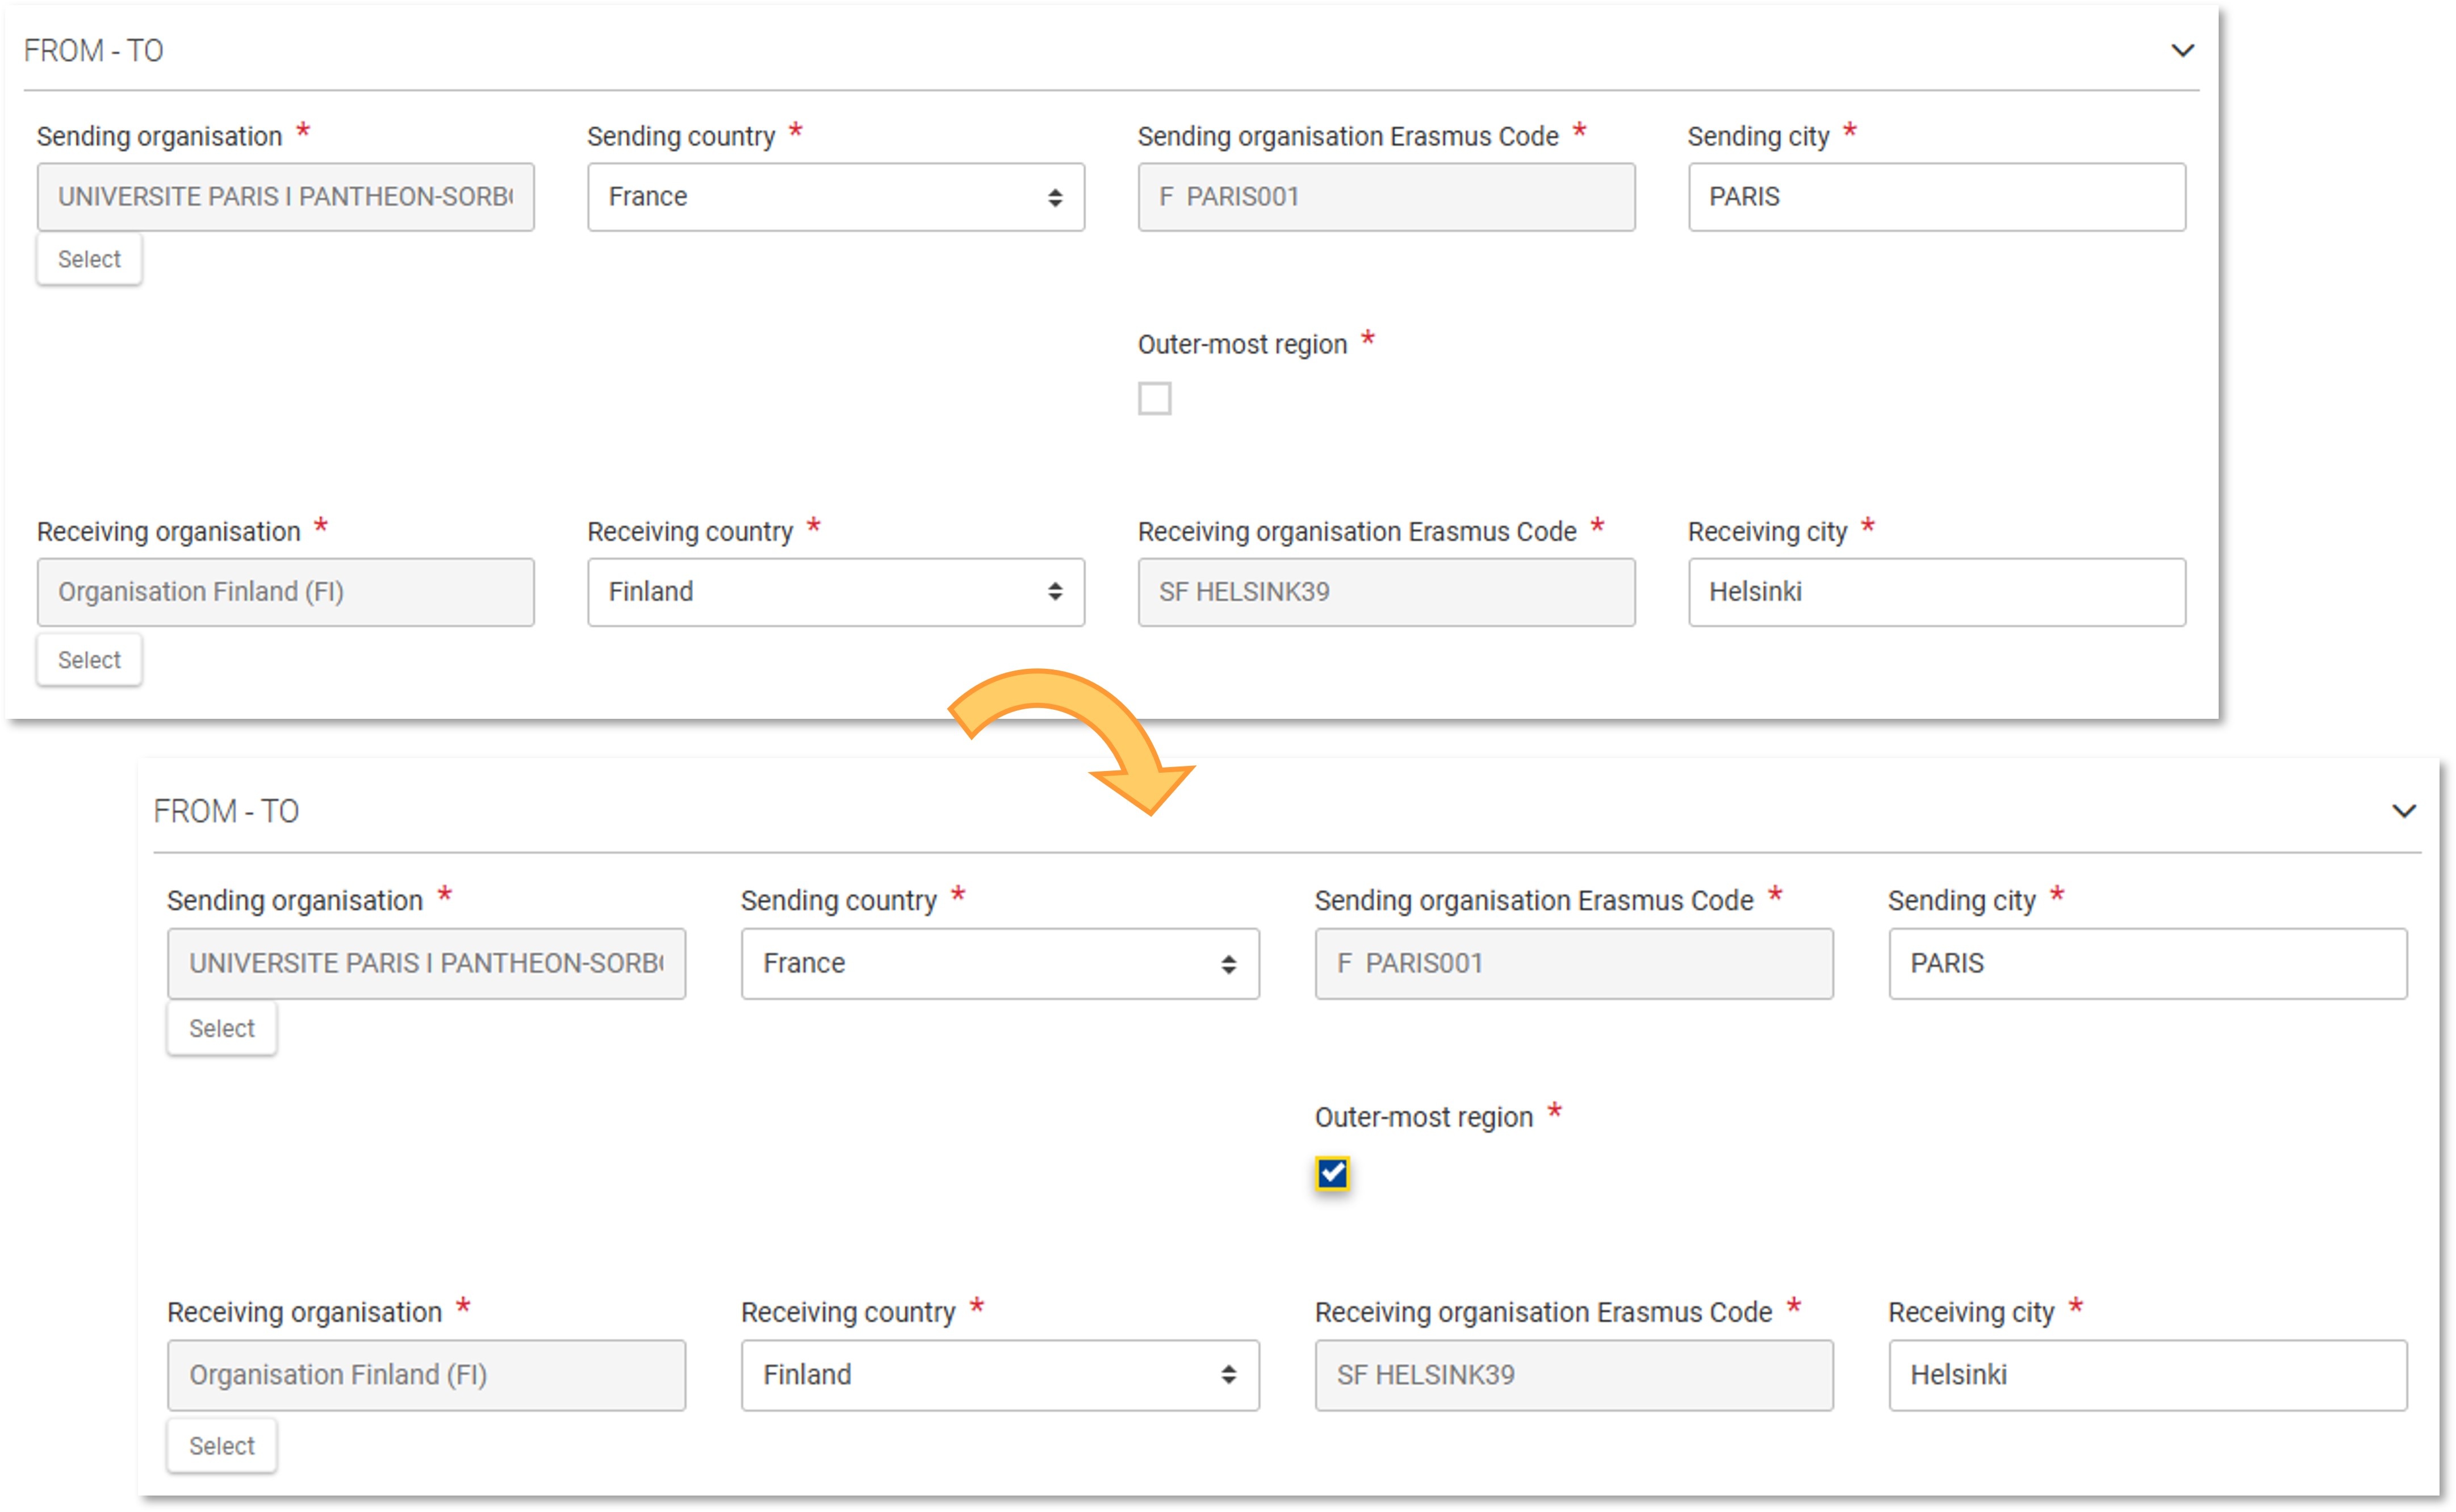This screenshot has width=2456, height=1512.
Task: Open Sending country dropdown in lower panel
Action: (1000, 964)
